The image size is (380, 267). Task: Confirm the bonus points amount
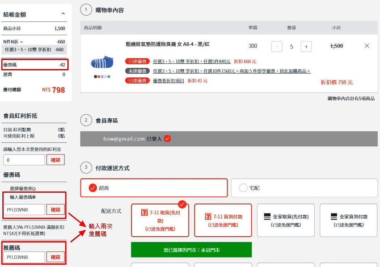click(x=55, y=160)
